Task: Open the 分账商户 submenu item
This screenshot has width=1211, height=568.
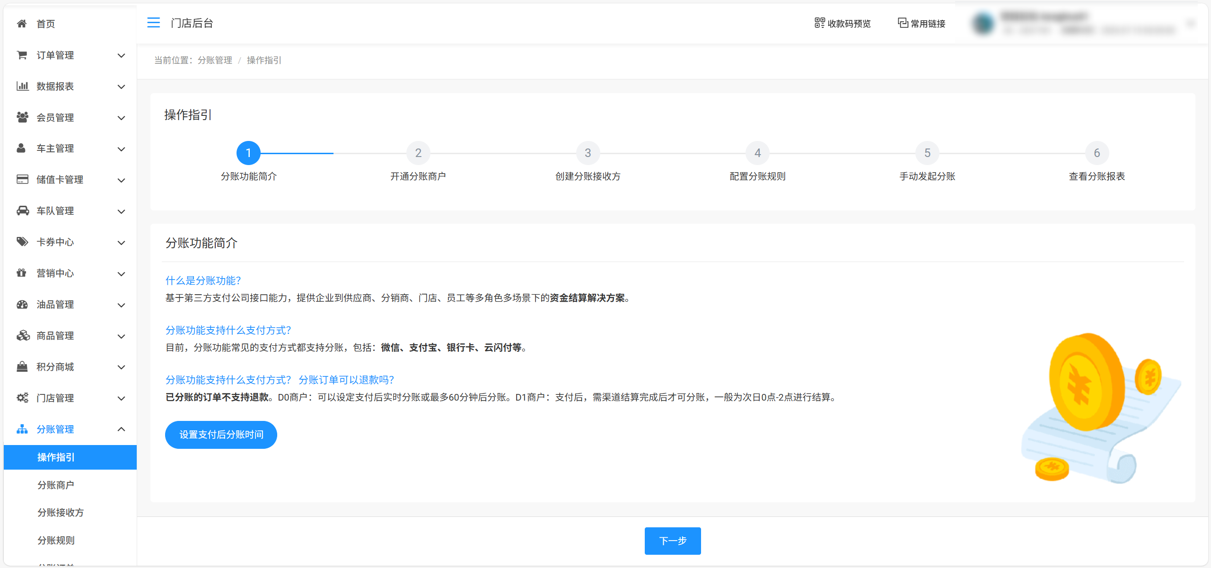Action: click(56, 485)
